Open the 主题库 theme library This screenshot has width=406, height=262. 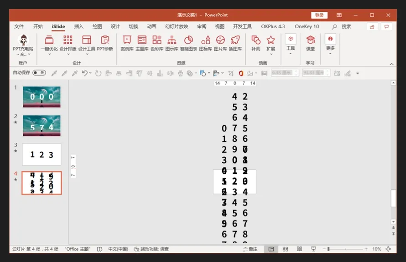142,40
